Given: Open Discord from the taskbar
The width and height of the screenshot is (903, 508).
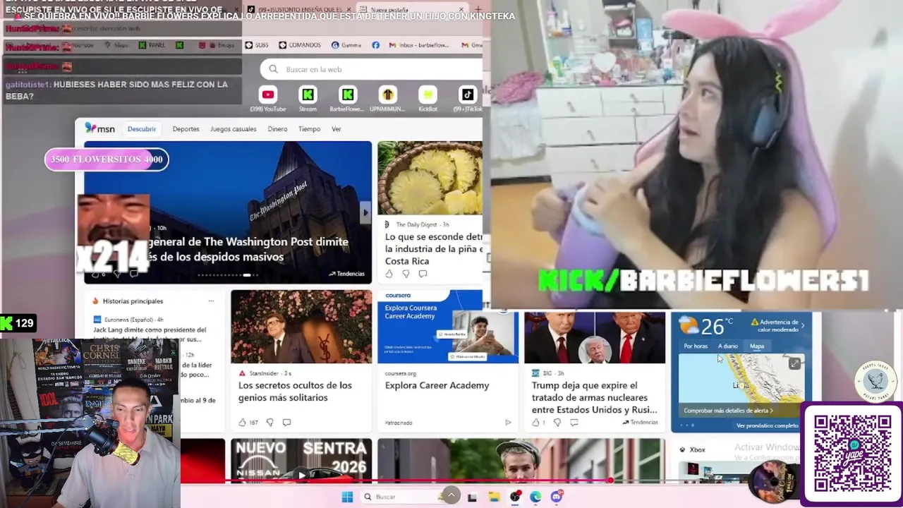Looking at the screenshot, I should click(557, 497).
